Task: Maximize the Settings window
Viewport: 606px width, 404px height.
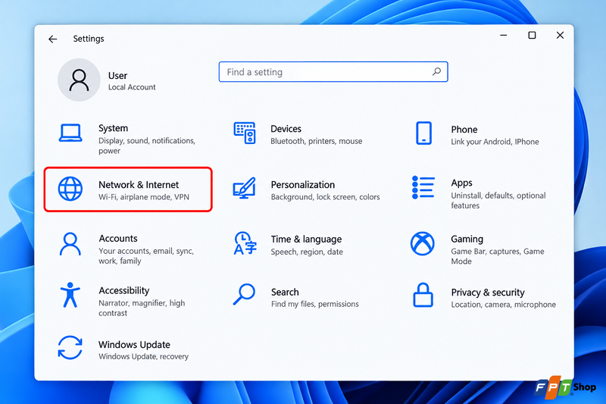Action: [x=533, y=35]
